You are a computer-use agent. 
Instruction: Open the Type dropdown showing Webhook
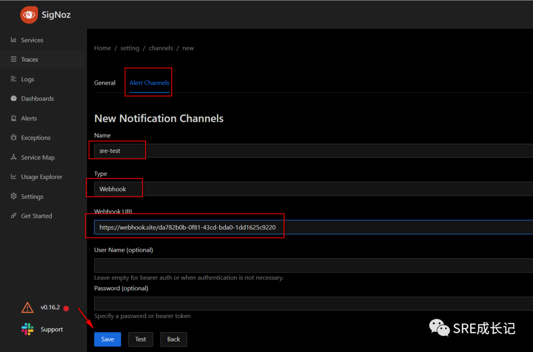click(x=313, y=189)
